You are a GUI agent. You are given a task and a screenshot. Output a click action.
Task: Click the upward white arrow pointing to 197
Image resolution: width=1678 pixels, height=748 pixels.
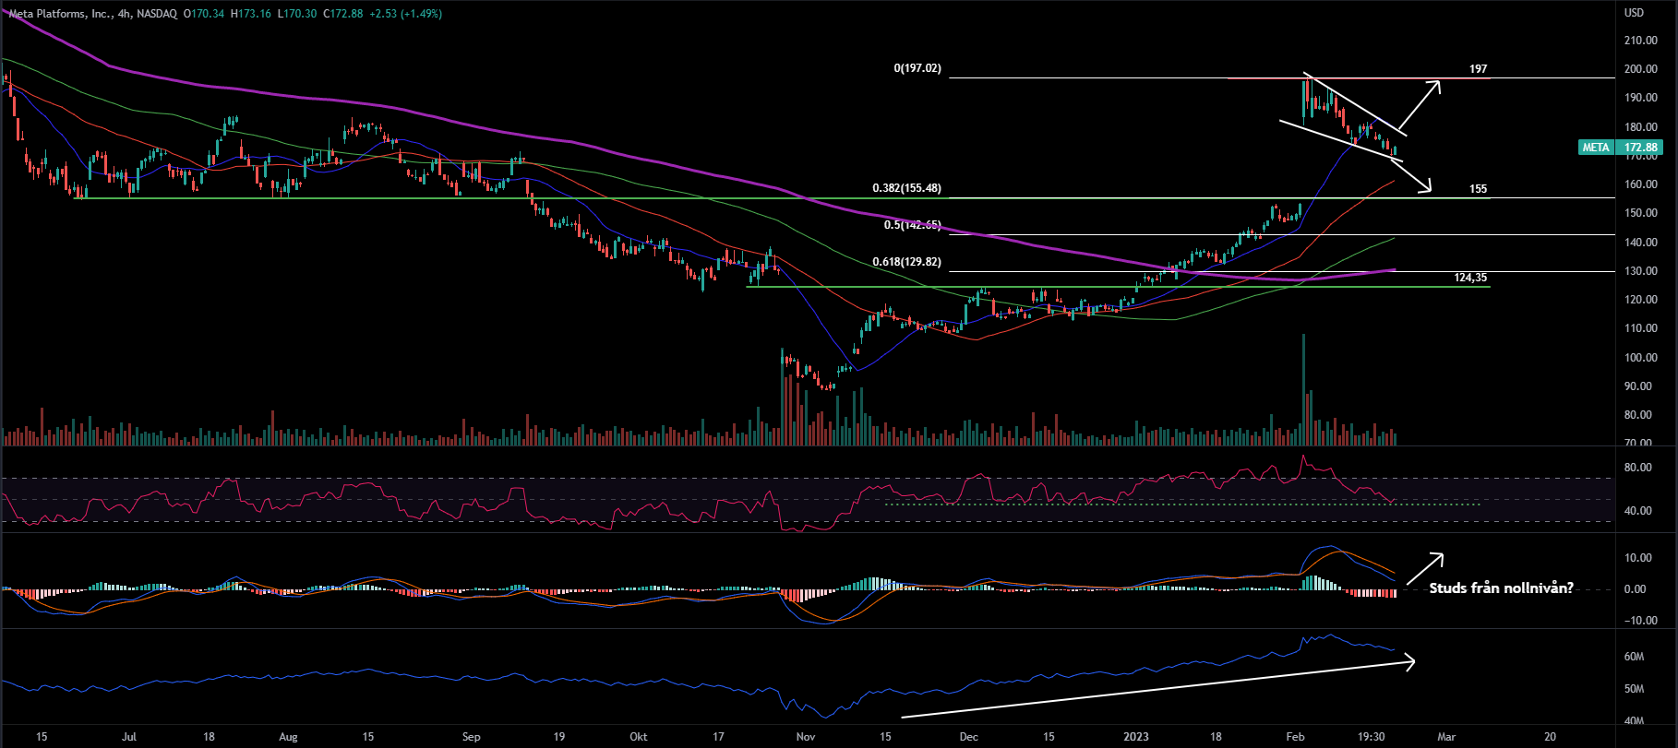[1419, 105]
